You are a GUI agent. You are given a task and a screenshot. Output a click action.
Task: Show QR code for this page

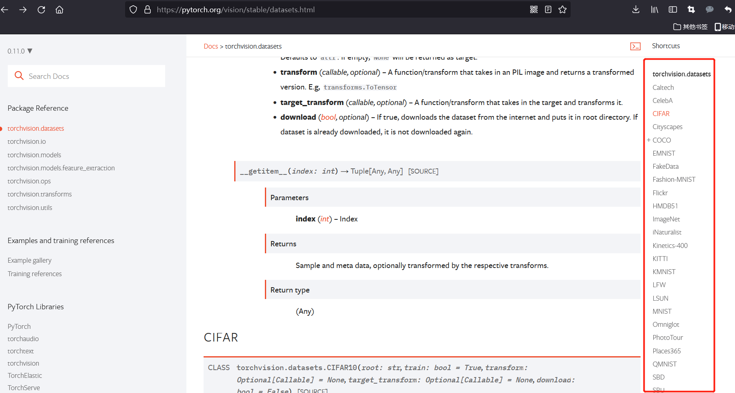pyautogui.click(x=534, y=9)
